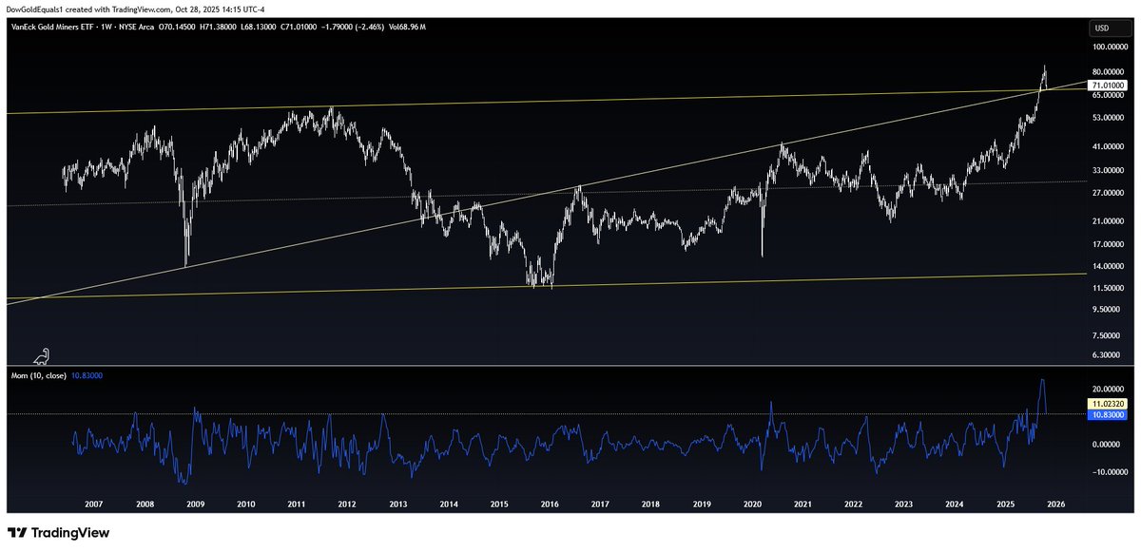Click the VanEck Gold Miners ETF symbol title
The width and height of the screenshot is (1141, 552).
pyautogui.click(x=51, y=28)
